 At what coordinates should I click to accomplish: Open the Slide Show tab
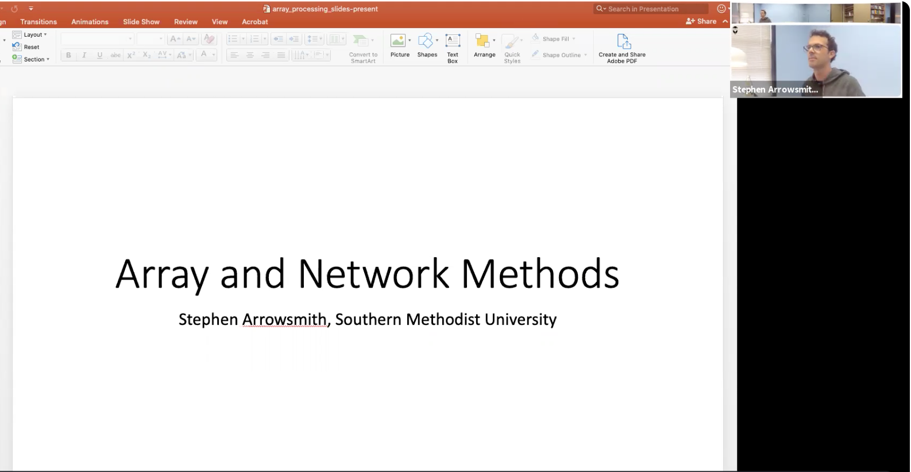[141, 22]
